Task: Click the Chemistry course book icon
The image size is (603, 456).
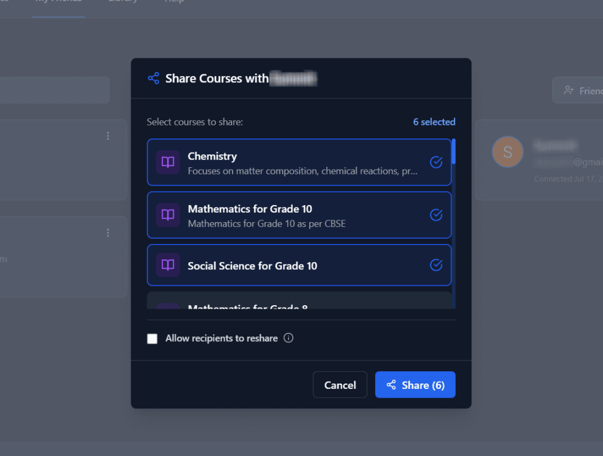Action: 168,162
